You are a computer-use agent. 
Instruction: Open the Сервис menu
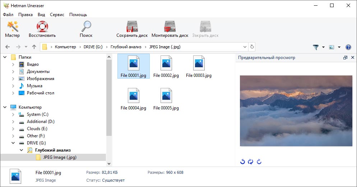pyautogui.click(x=57, y=15)
